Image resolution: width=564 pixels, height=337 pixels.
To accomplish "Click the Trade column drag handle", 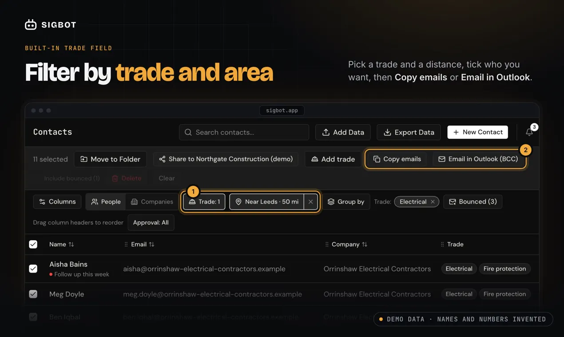I will tap(442, 244).
